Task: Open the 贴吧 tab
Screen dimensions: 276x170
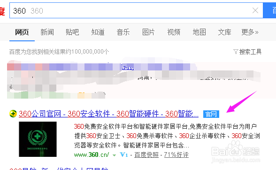Action: (72, 32)
